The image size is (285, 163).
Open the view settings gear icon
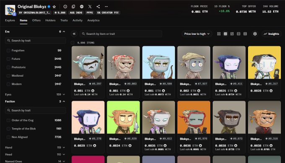coord(255,34)
